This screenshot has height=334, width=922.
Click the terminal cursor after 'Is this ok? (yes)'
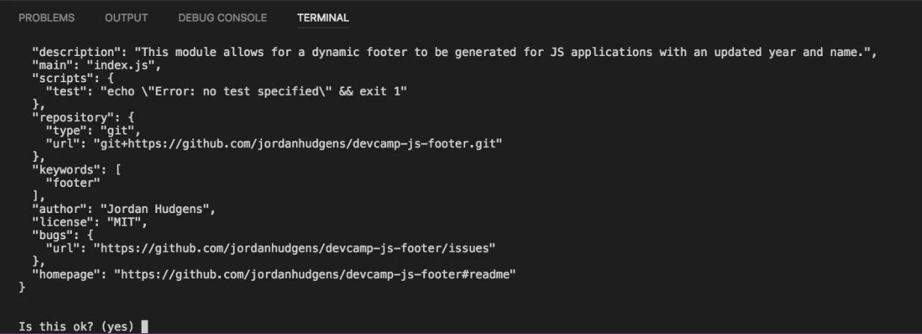pos(145,326)
